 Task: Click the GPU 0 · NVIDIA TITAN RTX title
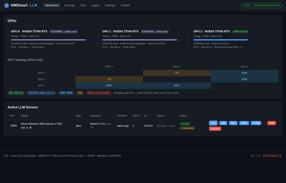[29, 31]
